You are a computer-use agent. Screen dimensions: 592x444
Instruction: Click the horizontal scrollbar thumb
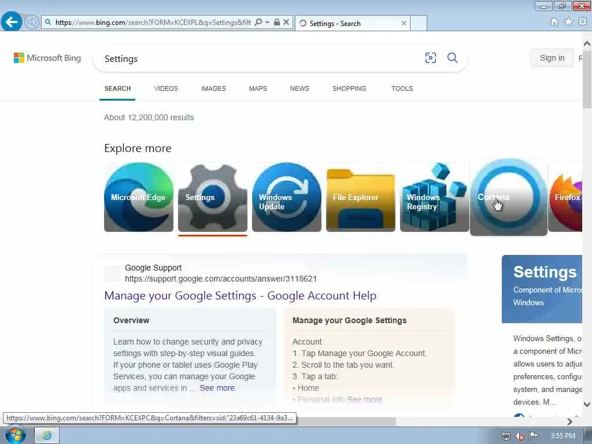[346, 421]
